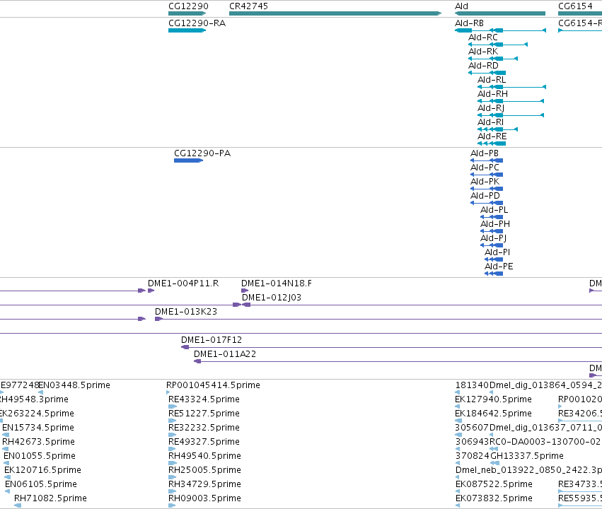Click the Ald-PL protein
The image size is (602, 509).
click(x=492, y=217)
